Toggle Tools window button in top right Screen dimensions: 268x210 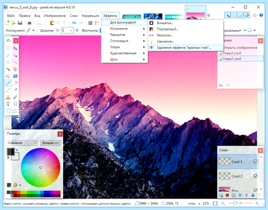click(x=227, y=15)
